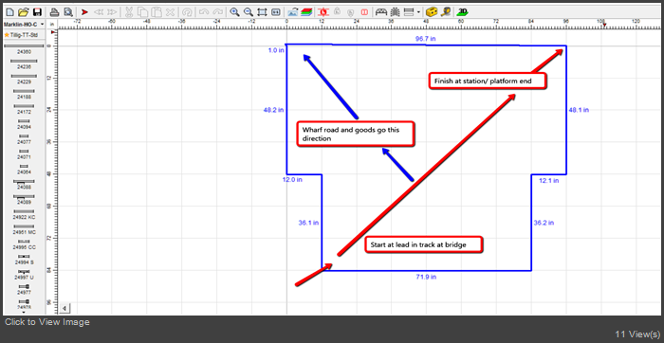
Task: Create a new layout file
Action: coord(10,11)
